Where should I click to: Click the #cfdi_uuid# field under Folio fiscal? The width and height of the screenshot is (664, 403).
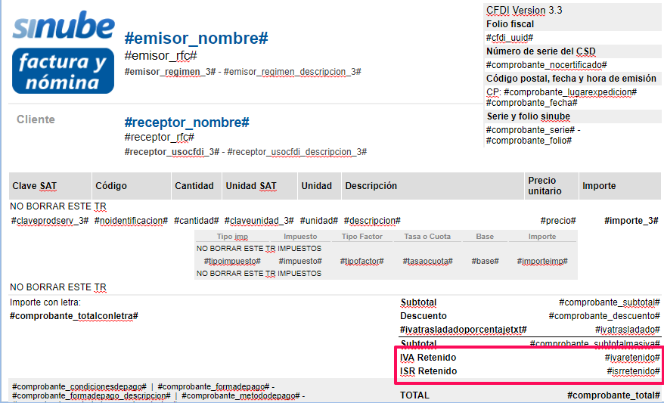coord(510,38)
